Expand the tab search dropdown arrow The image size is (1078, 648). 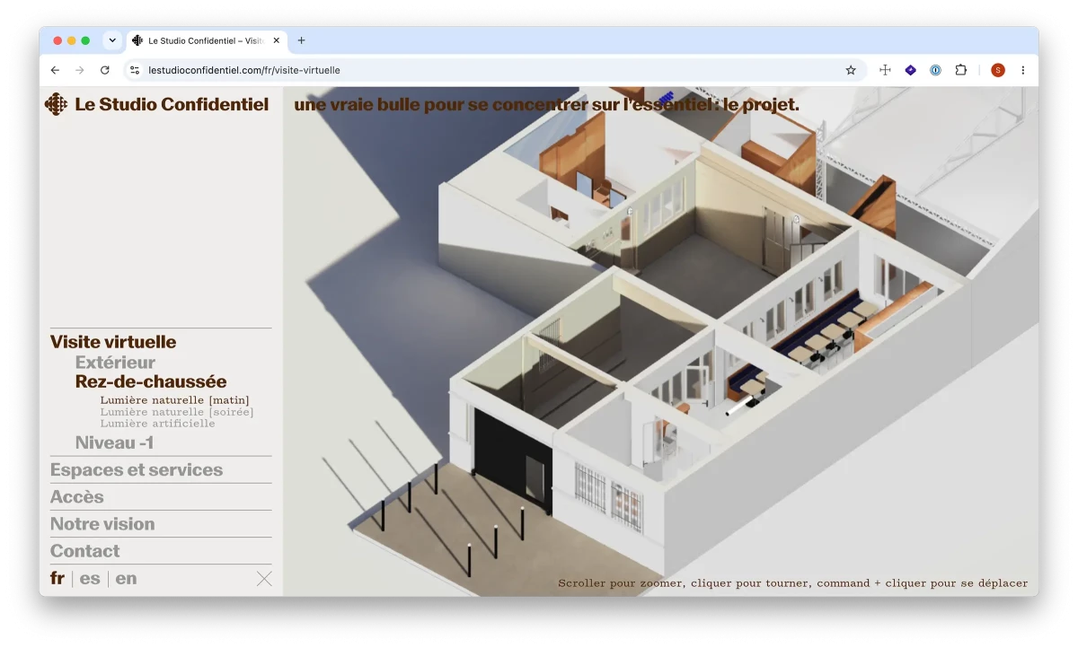[x=112, y=40]
